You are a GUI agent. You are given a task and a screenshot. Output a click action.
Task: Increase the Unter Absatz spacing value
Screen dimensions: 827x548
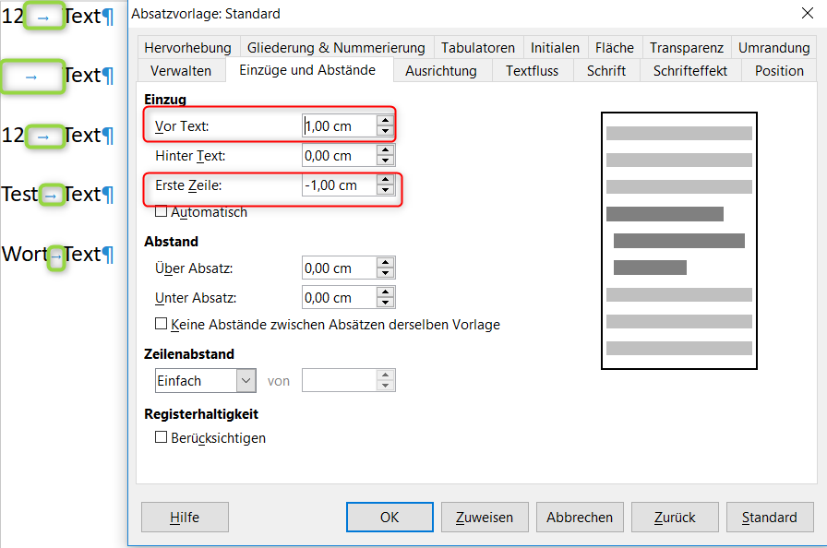coord(385,292)
